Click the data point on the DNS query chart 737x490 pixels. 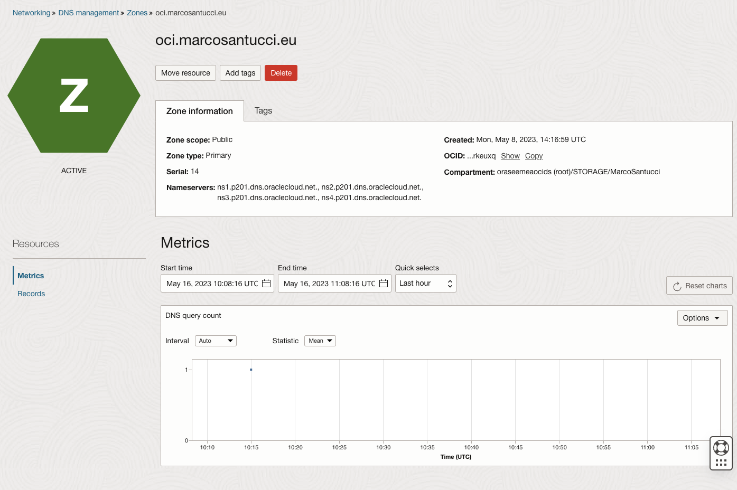(251, 370)
